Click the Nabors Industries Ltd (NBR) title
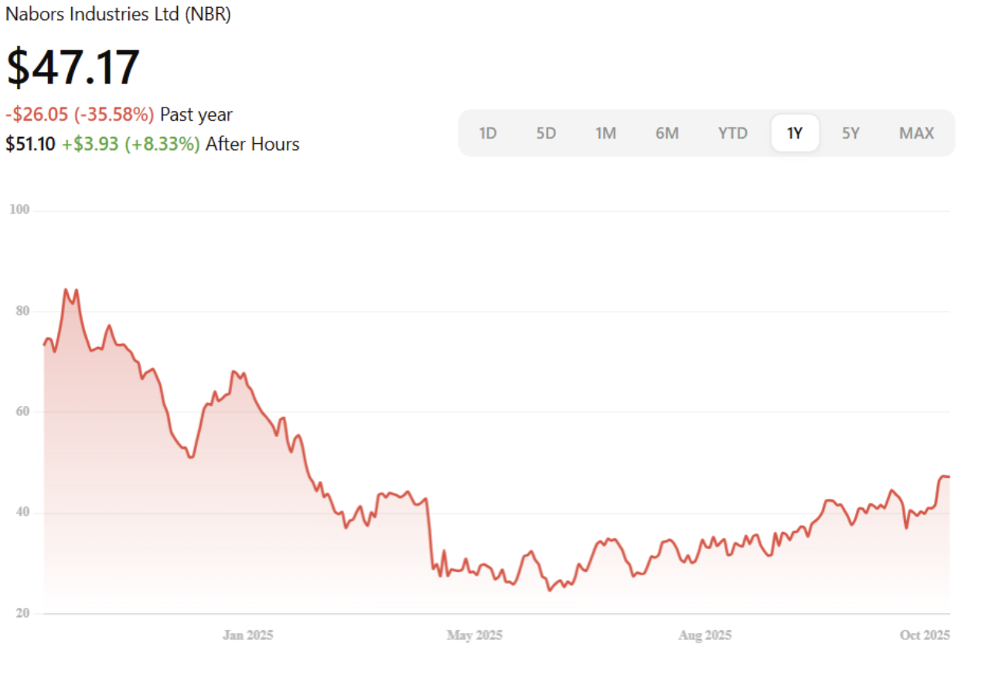 tap(118, 14)
